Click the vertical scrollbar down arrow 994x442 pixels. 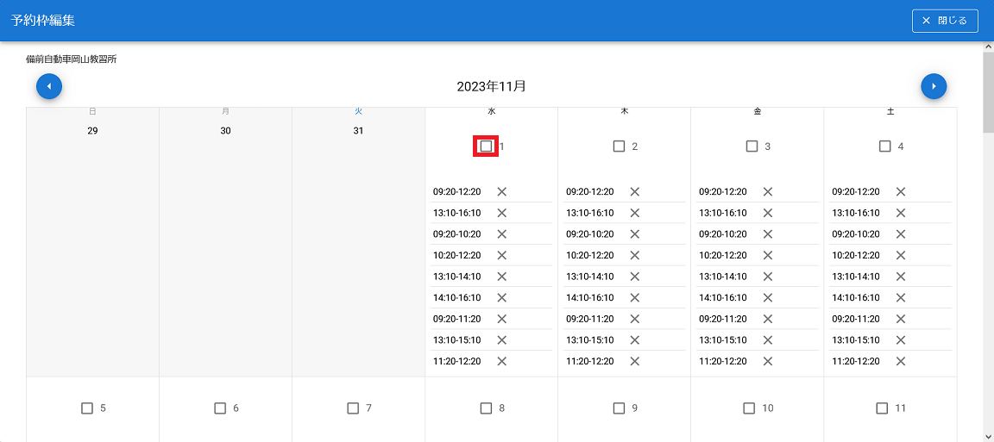click(x=988, y=436)
